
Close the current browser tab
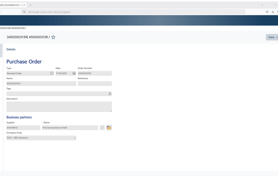(24, 5)
